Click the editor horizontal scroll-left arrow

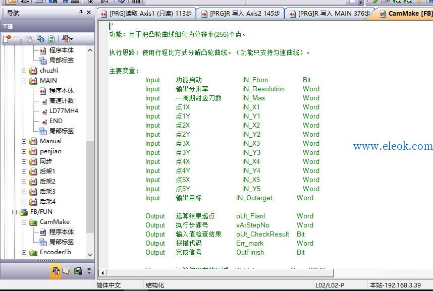[x=102, y=273]
